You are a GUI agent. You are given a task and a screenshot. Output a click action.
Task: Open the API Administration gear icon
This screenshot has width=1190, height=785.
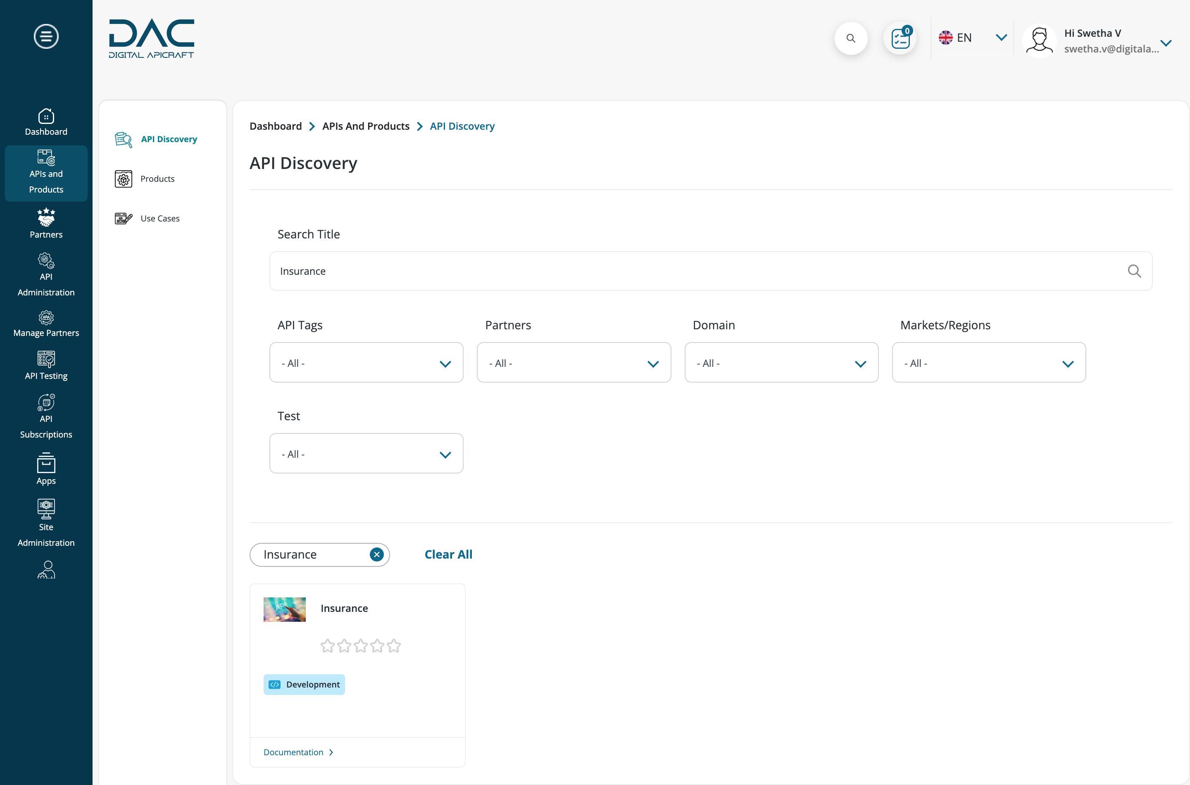[x=46, y=260]
